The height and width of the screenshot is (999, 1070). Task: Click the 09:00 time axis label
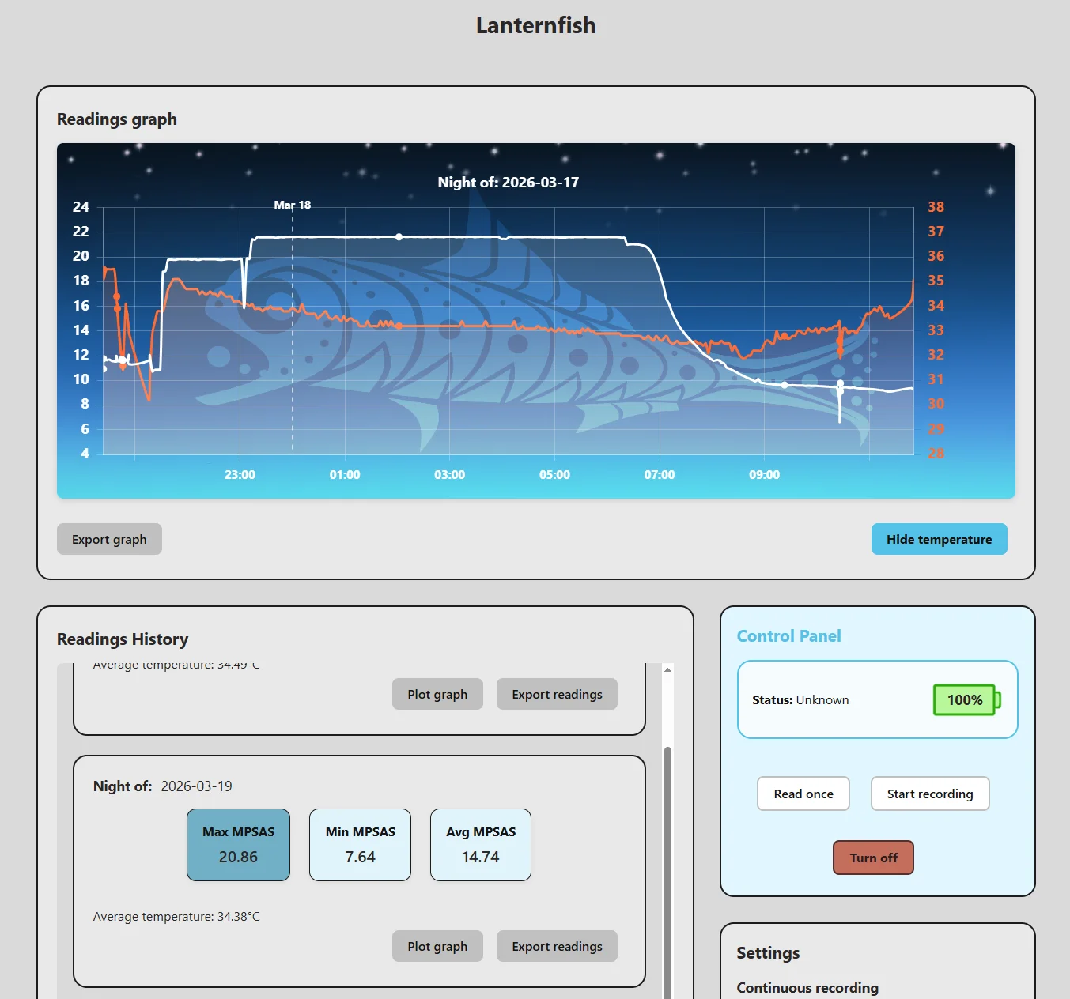click(764, 475)
